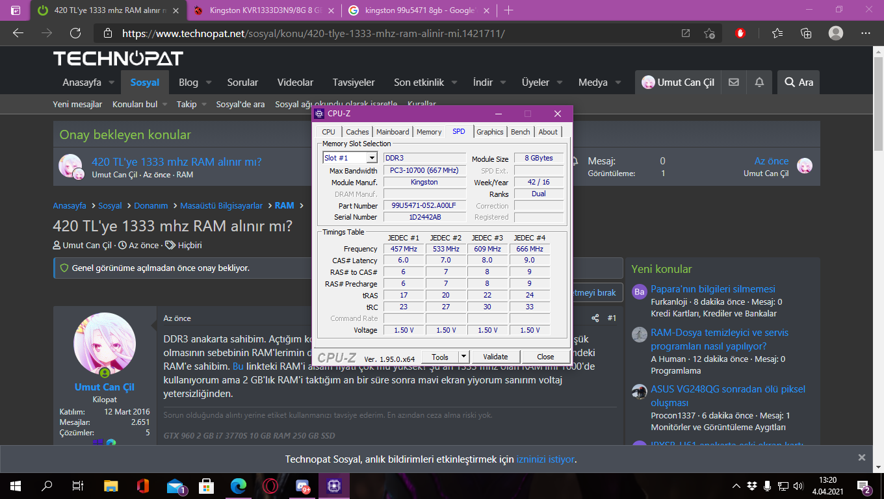This screenshot has height=499, width=884.
Task: Open the Edge profile avatar
Action: [x=836, y=33]
